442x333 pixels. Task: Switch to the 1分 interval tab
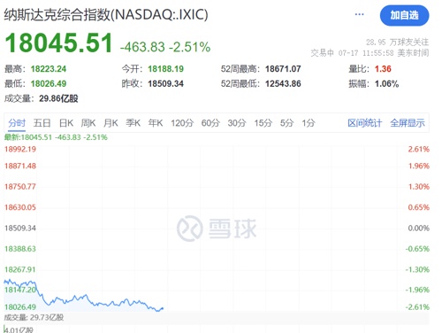tap(309, 123)
